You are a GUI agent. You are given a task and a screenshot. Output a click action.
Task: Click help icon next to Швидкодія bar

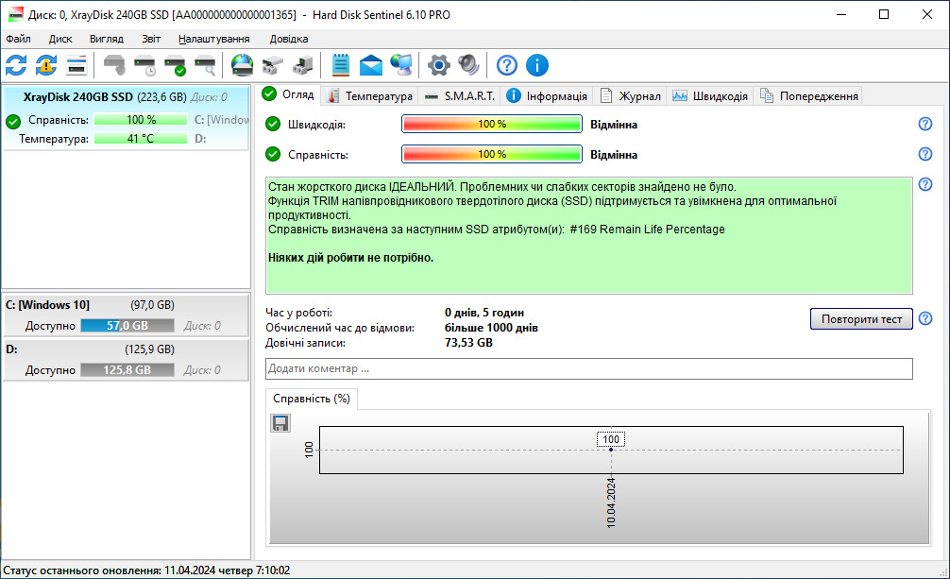tap(925, 125)
